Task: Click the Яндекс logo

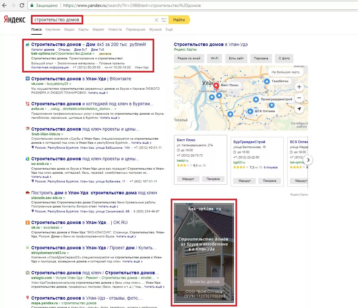Action: click(14, 20)
